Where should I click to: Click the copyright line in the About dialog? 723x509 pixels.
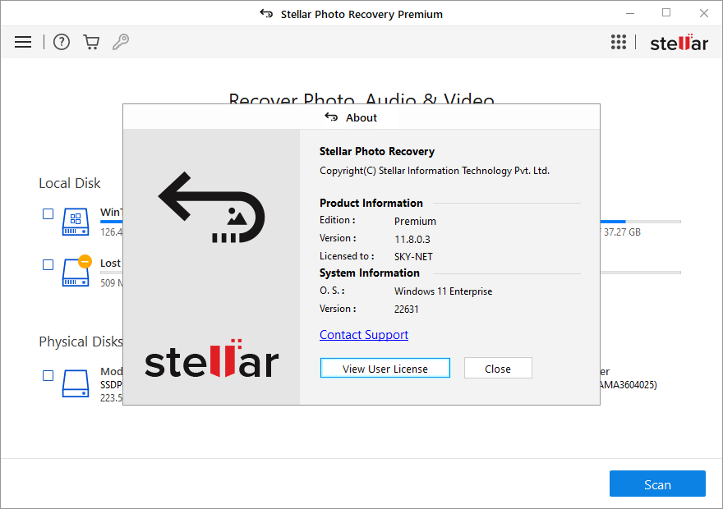tap(435, 171)
